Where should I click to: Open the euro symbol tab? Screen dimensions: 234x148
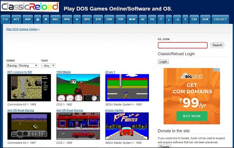(x=185, y=19)
